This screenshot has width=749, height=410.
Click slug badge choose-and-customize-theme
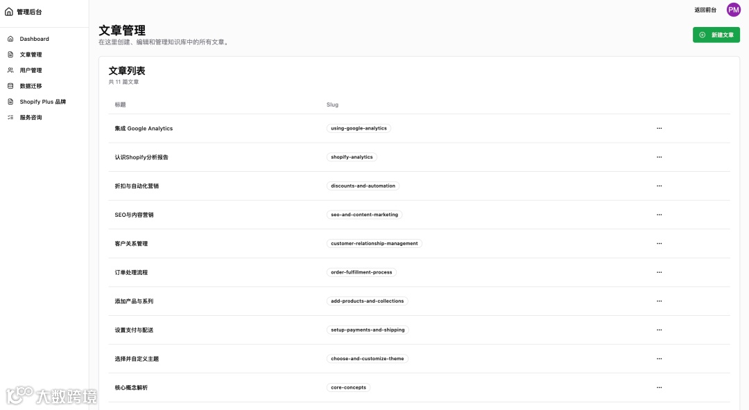coord(368,359)
